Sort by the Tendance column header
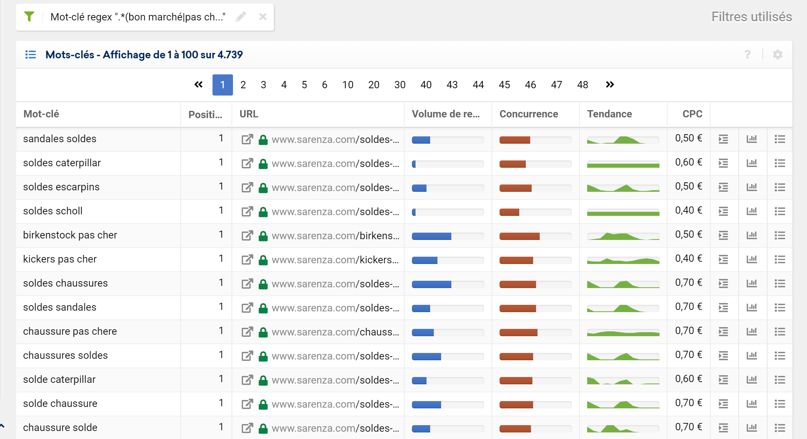Image resolution: width=807 pixels, height=439 pixels. pyautogui.click(x=609, y=114)
